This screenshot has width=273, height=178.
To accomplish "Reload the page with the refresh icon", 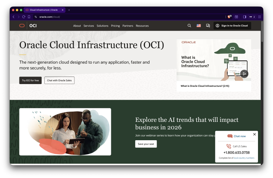I will [x=24, y=17].
